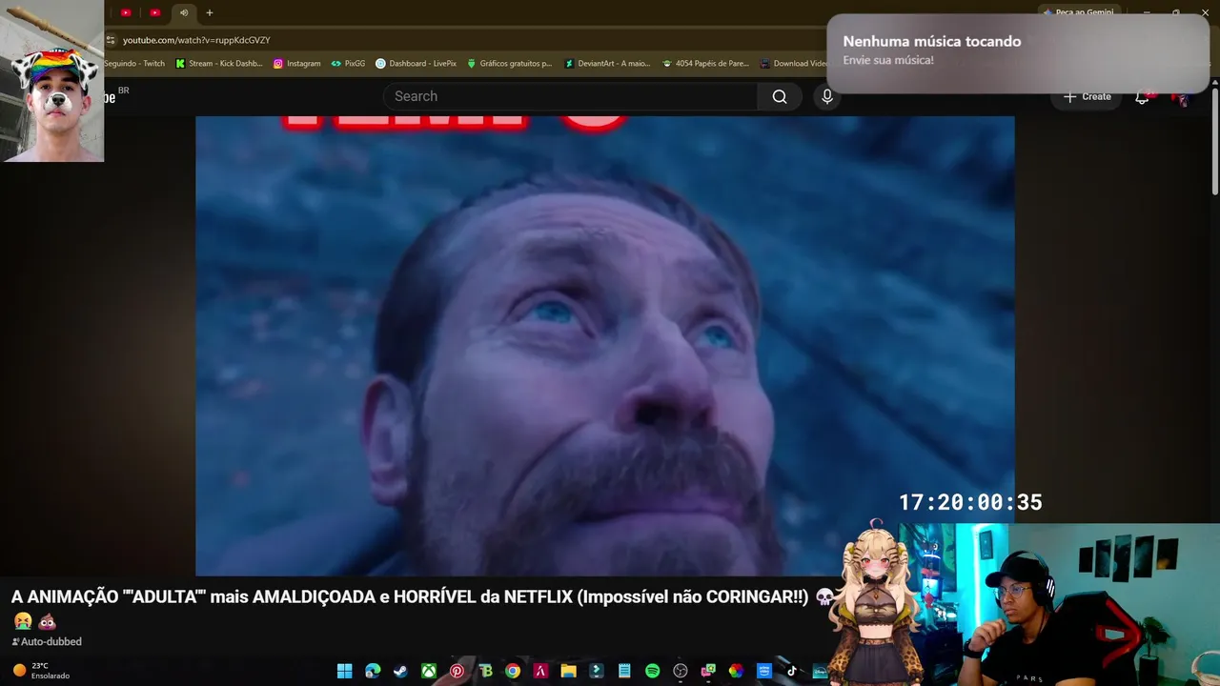
Task: Open TikTok from the taskbar
Action: click(x=792, y=671)
